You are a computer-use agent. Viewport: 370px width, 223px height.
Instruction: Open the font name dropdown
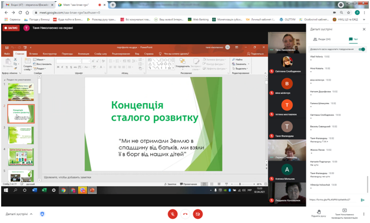(81, 61)
